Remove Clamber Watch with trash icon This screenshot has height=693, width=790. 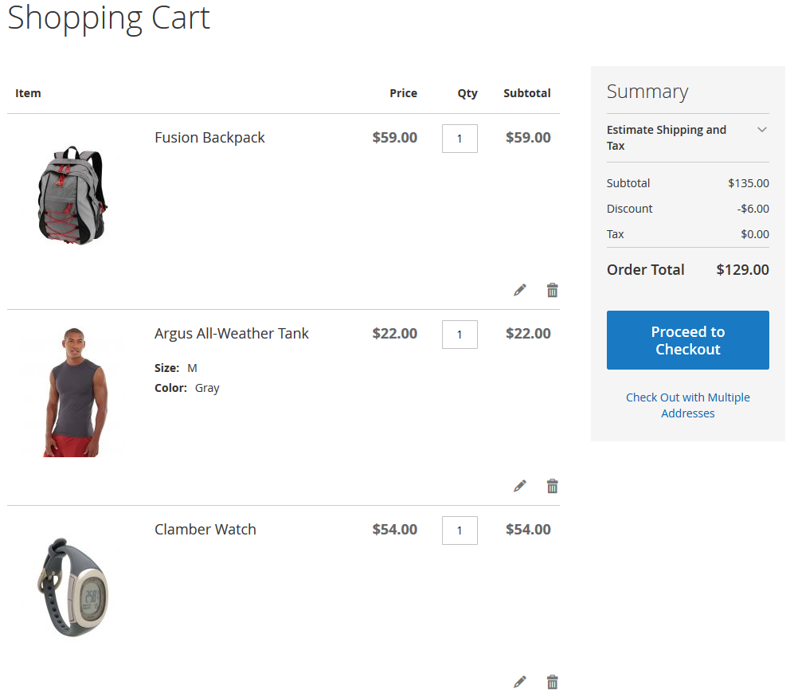click(552, 682)
